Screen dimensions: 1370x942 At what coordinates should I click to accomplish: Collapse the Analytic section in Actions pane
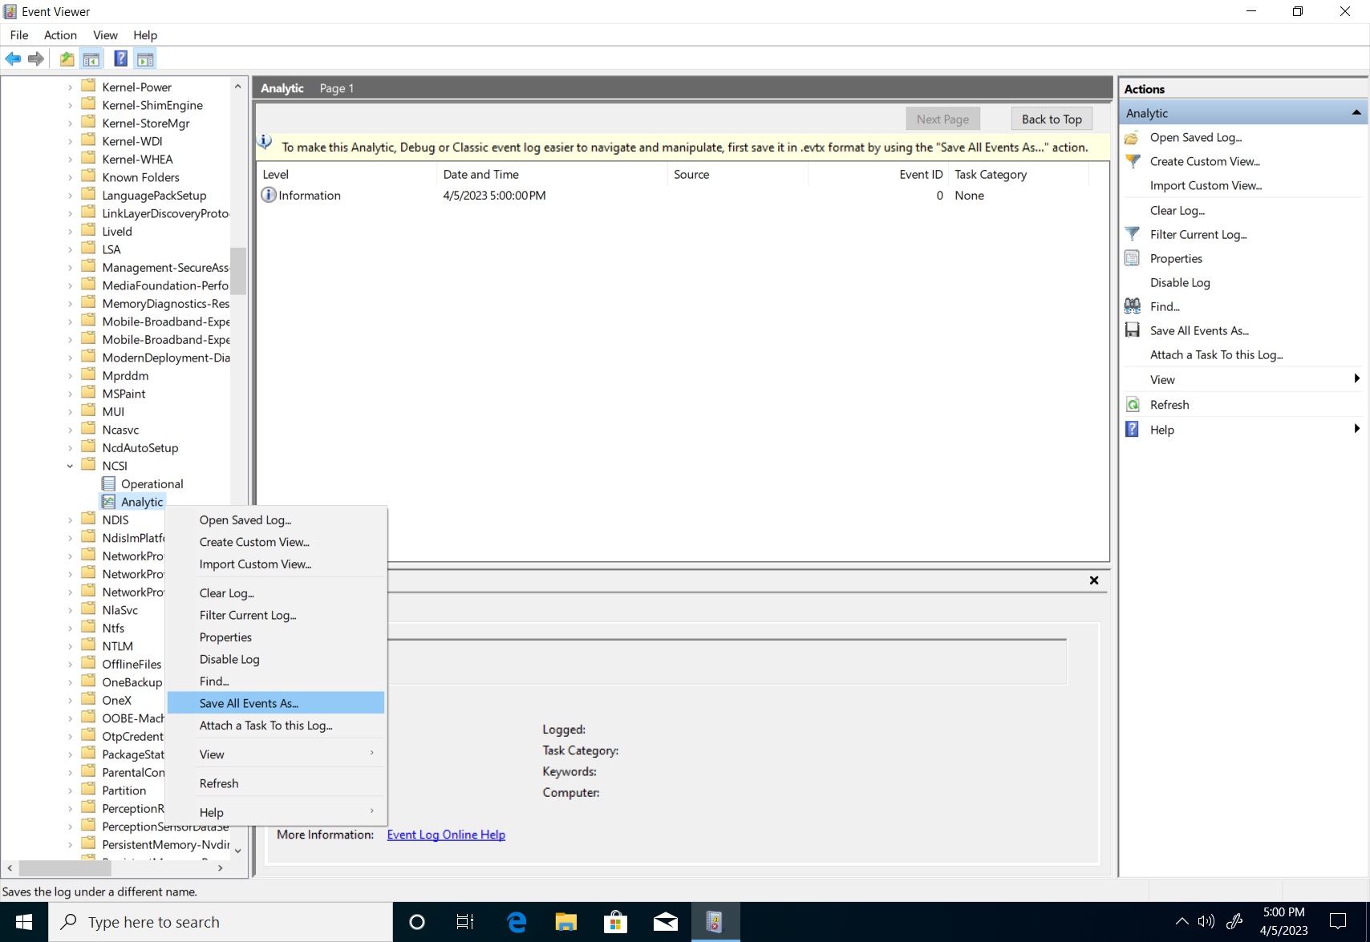1356,113
